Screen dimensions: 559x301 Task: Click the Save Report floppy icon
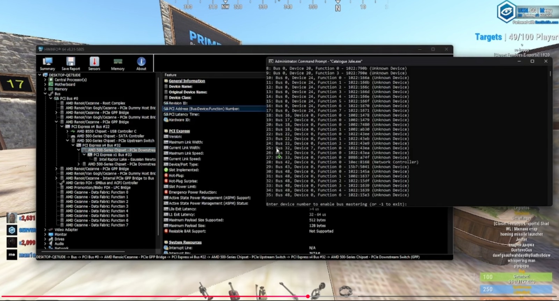point(71,62)
